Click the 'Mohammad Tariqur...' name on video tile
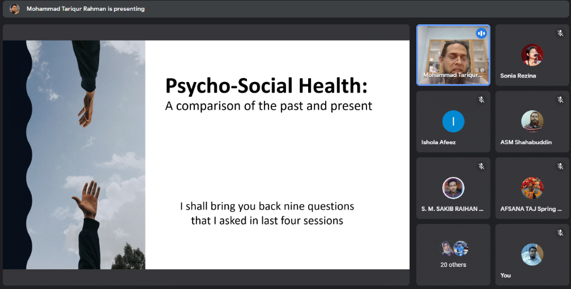 coord(453,75)
